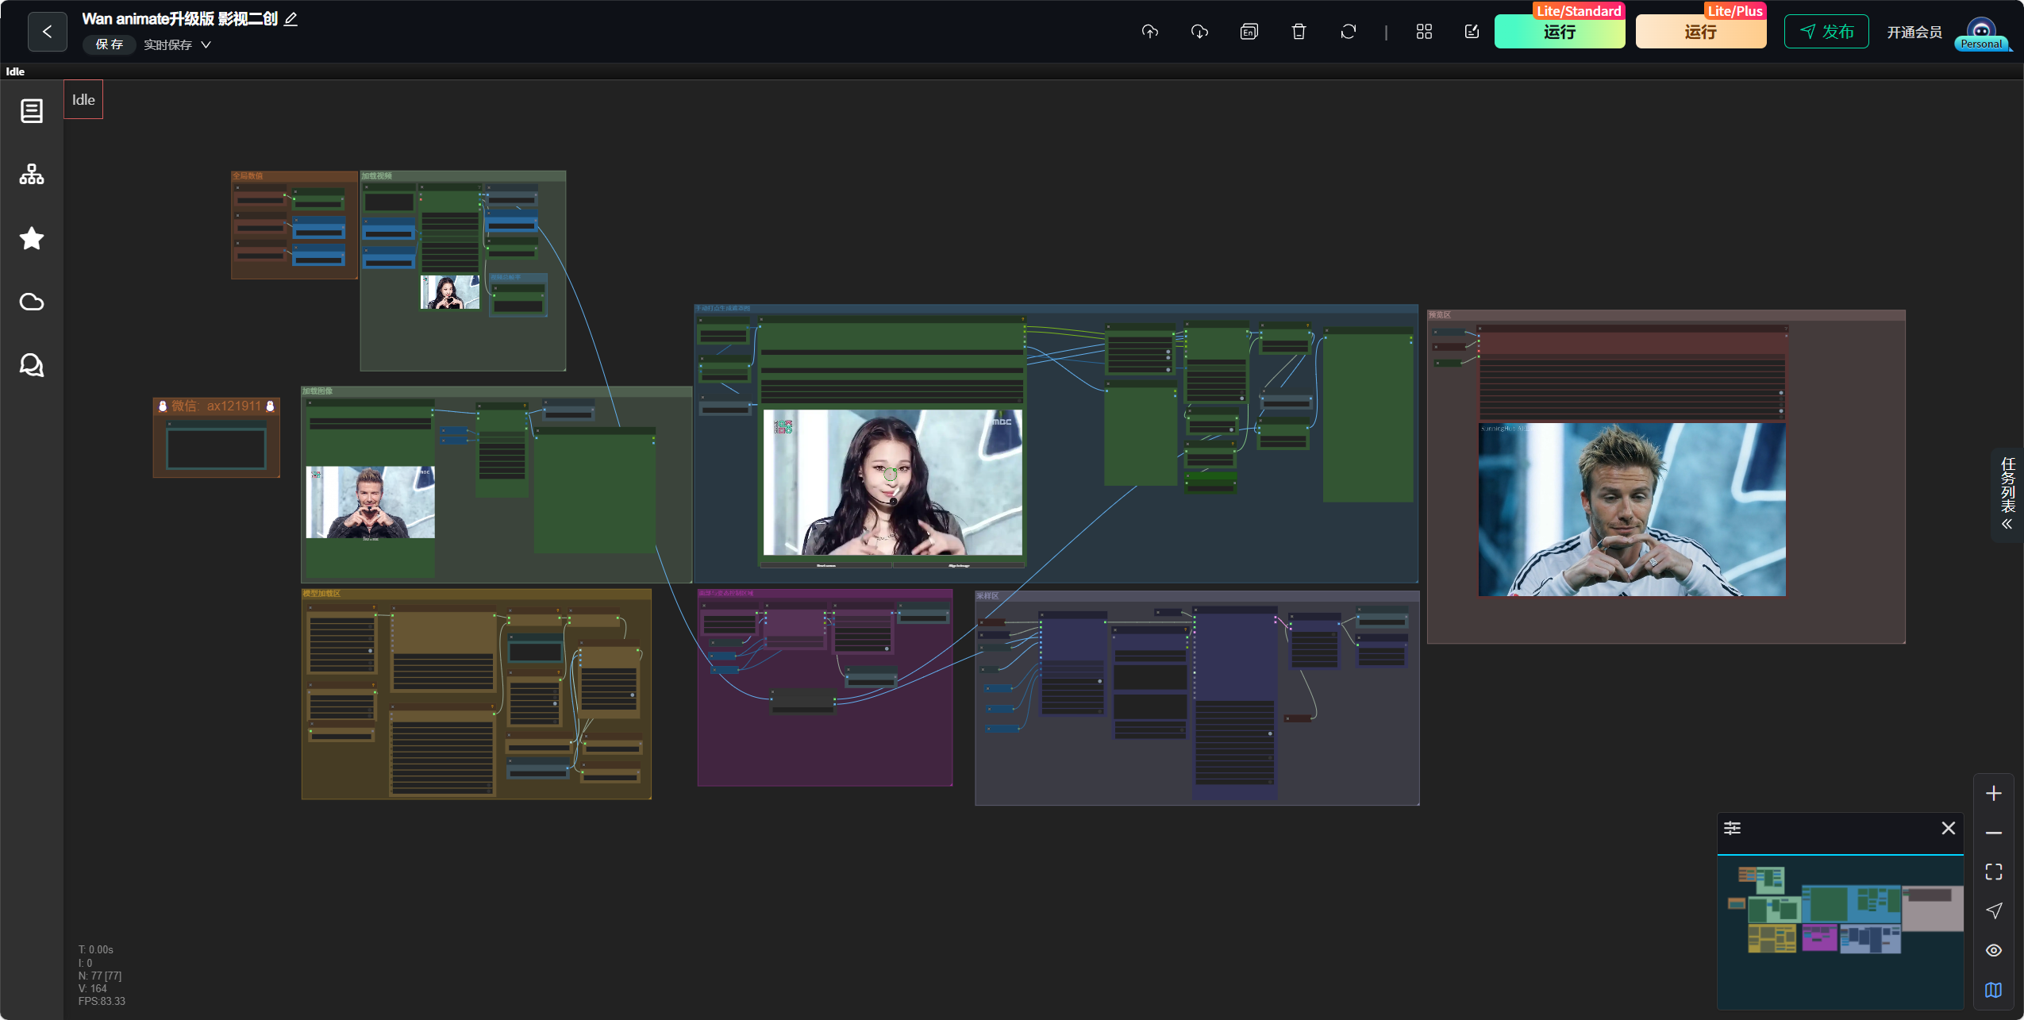The image size is (2024, 1020).
Task: Edit workflow title with pencil icon
Action: tap(291, 19)
